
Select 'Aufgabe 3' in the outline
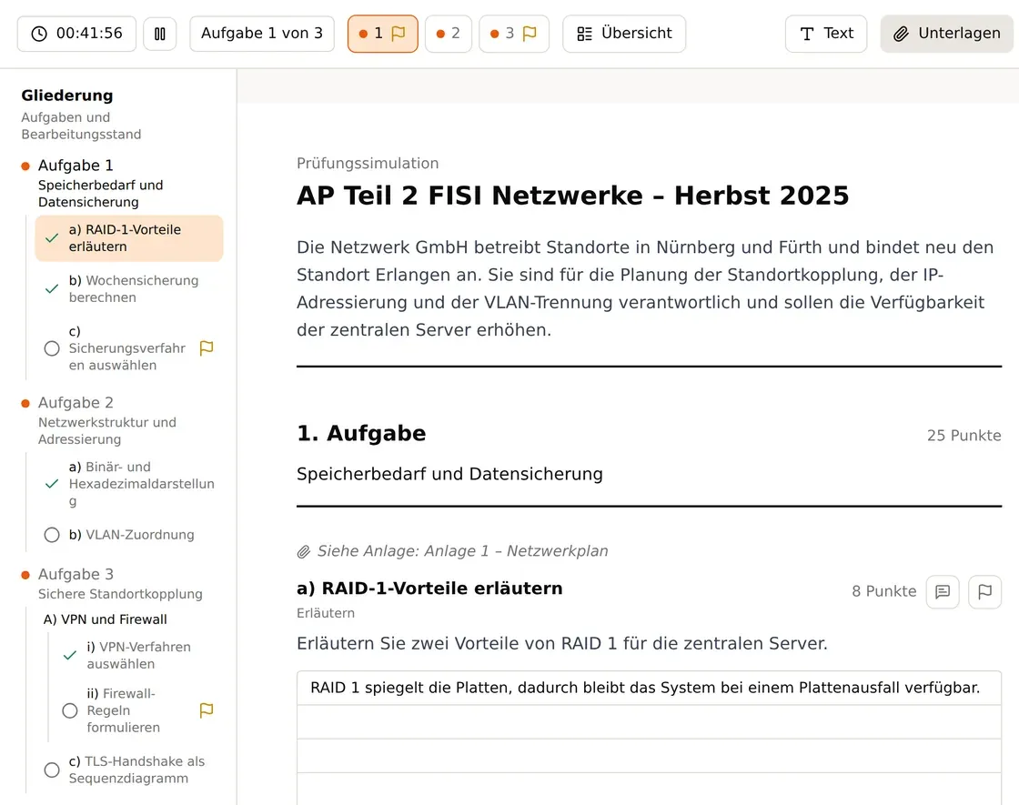click(x=76, y=574)
